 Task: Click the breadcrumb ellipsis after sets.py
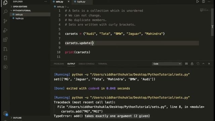[68, 7]
